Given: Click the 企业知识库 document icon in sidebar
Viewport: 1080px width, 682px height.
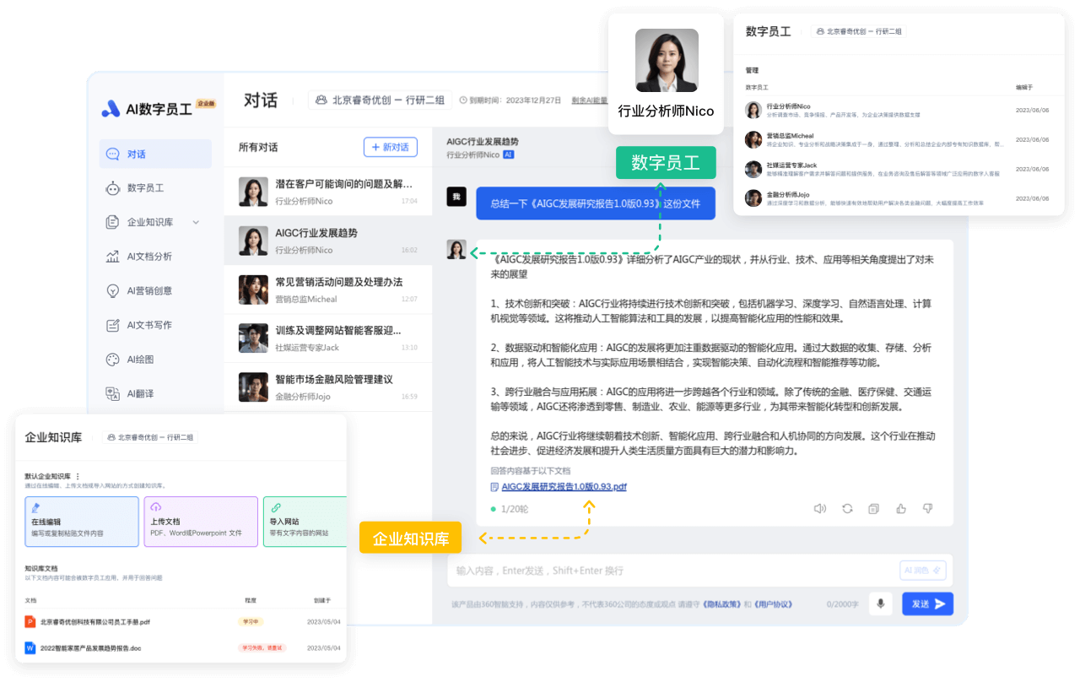Looking at the screenshot, I should pos(112,223).
